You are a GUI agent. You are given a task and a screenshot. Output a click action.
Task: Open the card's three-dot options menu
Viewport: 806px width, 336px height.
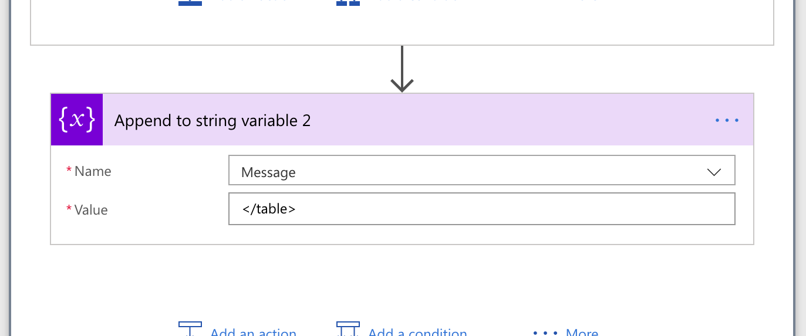[726, 121]
